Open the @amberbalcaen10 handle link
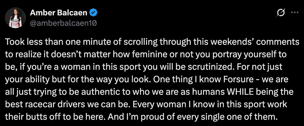Screen dimensions: 304x126 click(x=63, y=23)
